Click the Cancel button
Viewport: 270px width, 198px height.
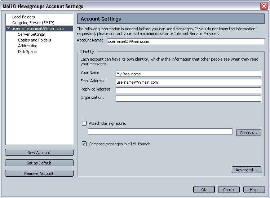pyautogui.click(x=229, y=190)
